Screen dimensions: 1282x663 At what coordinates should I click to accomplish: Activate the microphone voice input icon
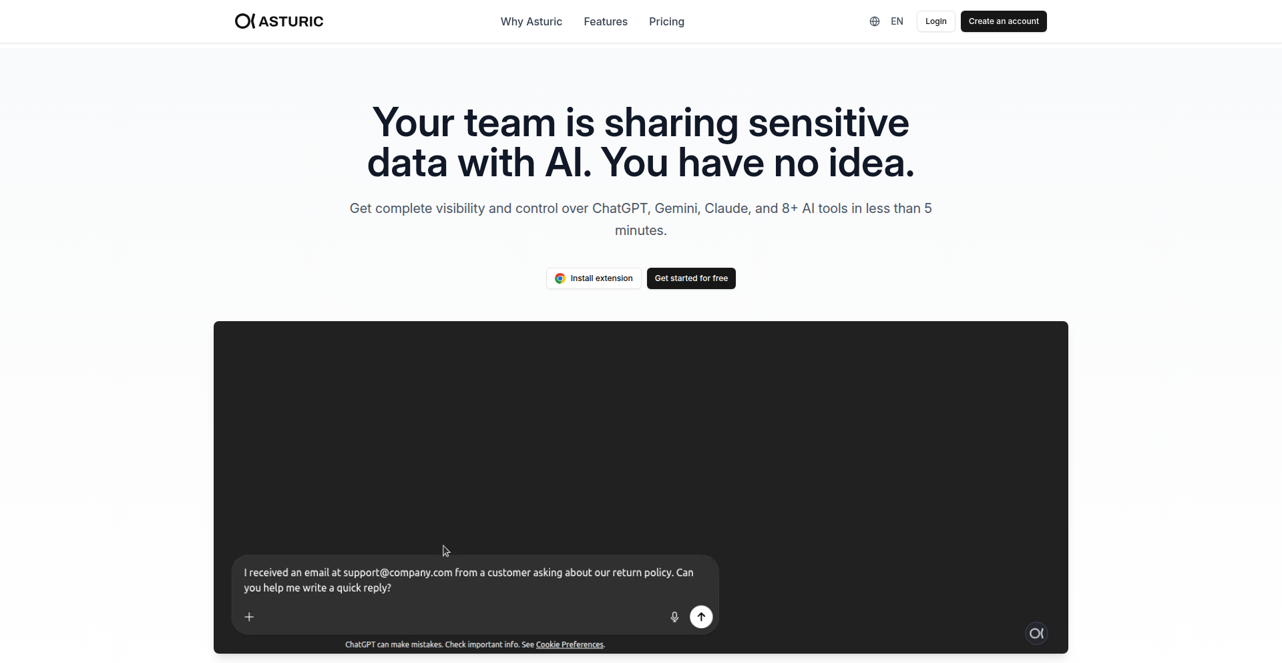click(x=674, y=617)
